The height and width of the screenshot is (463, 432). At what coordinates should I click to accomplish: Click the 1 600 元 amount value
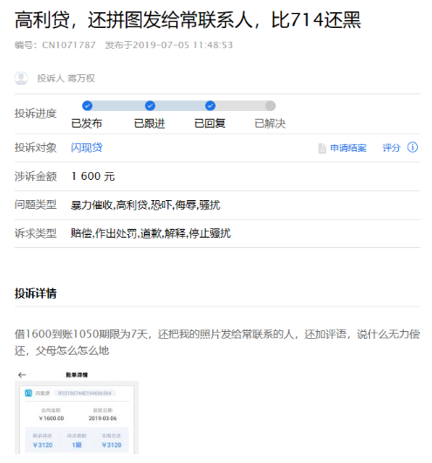(x=93, y=176)
